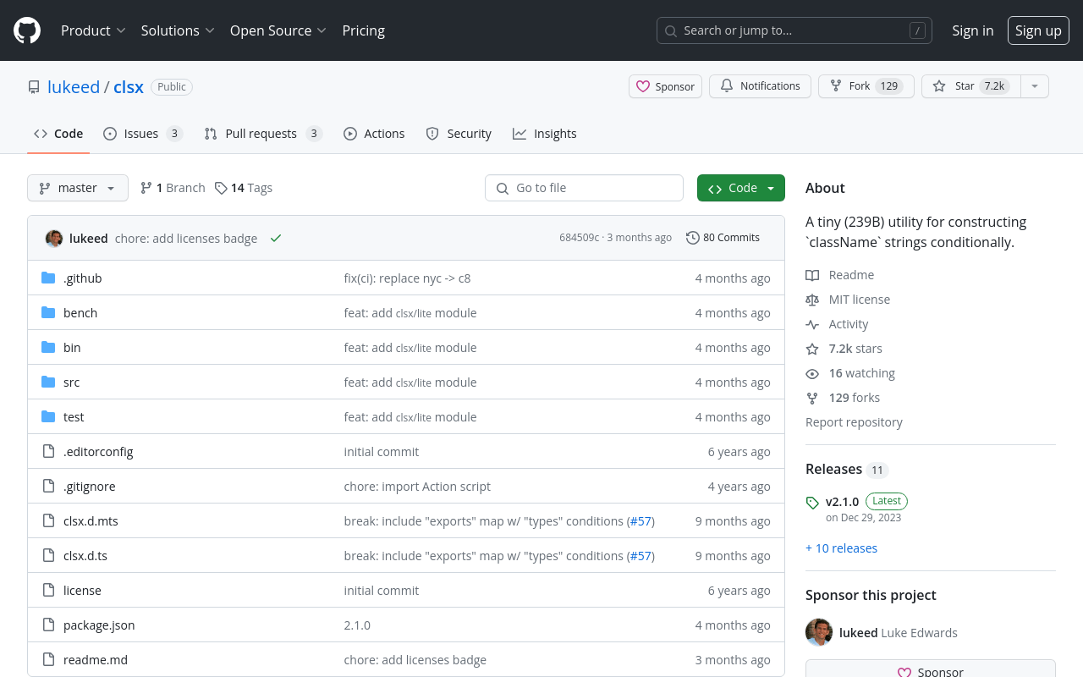Image resolution: width=1083 pixels, height=677 pixels.
Task: Open the Releases heading link
Action: point(846,470)
